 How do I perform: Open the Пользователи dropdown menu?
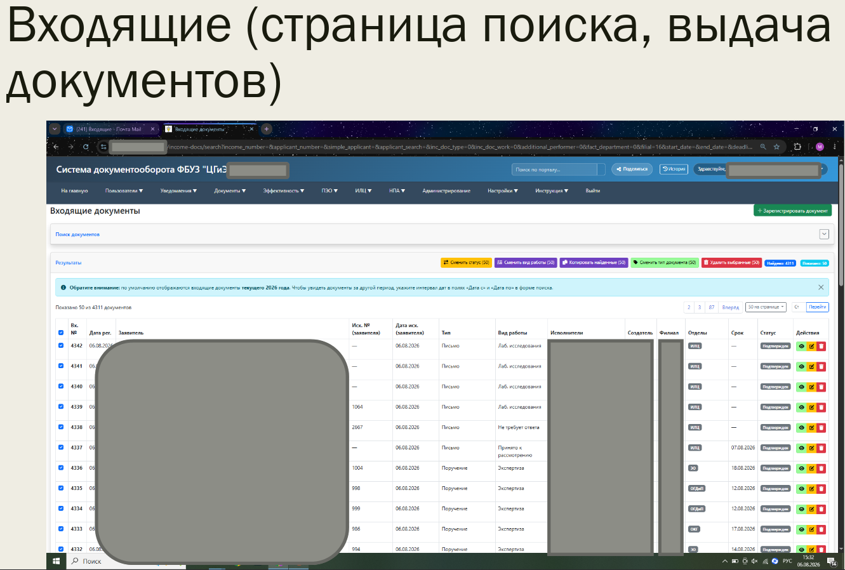(x=124, y=190)
